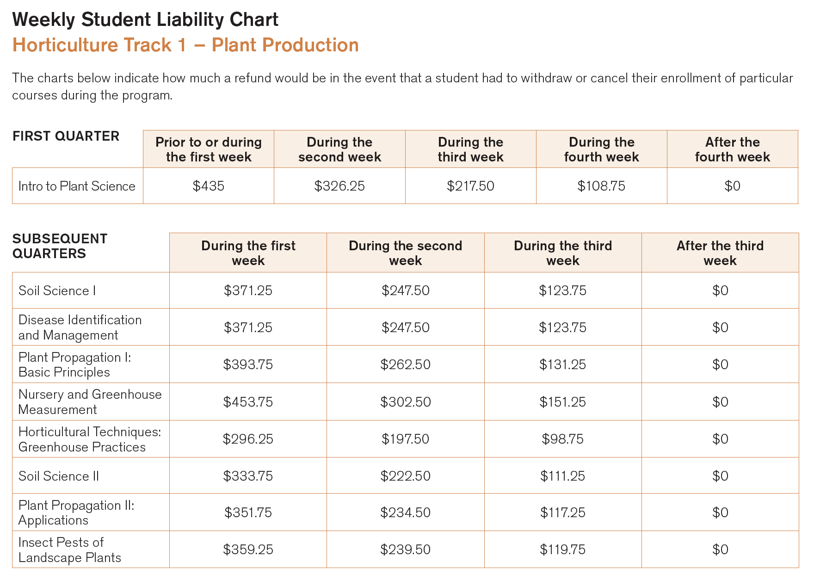Screen dimensions: 814x581
Task: Click the SUBSEQUENT QUARTERS label
Action: click(x=60, y=246)
